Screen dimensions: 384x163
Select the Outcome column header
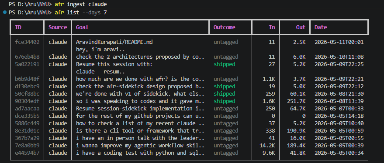click(x=224, y=27)
